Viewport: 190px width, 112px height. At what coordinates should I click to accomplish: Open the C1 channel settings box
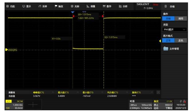tap(14, 105)
